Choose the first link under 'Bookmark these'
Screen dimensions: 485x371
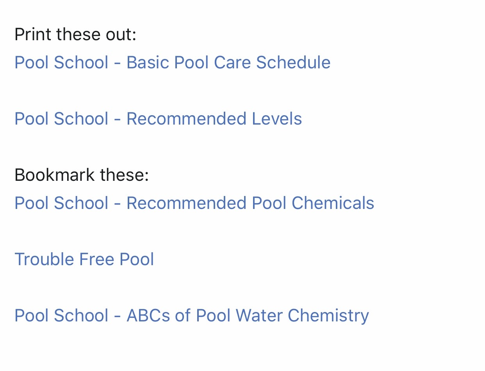[x=194, y=203]
